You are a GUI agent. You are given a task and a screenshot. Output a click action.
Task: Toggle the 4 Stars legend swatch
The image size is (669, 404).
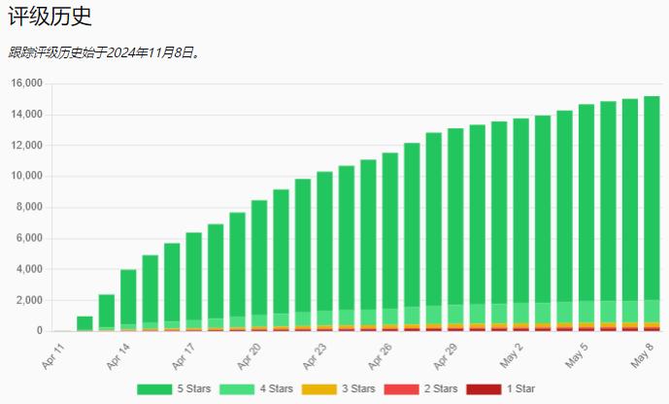[x=237, y=389]
